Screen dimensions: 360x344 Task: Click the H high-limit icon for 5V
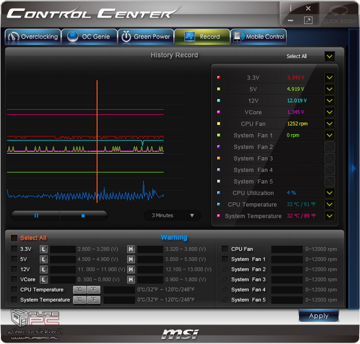tap(131, 259)
